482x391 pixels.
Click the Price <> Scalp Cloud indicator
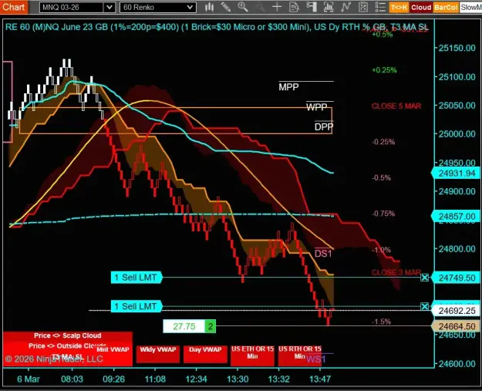tap(68, 335)
